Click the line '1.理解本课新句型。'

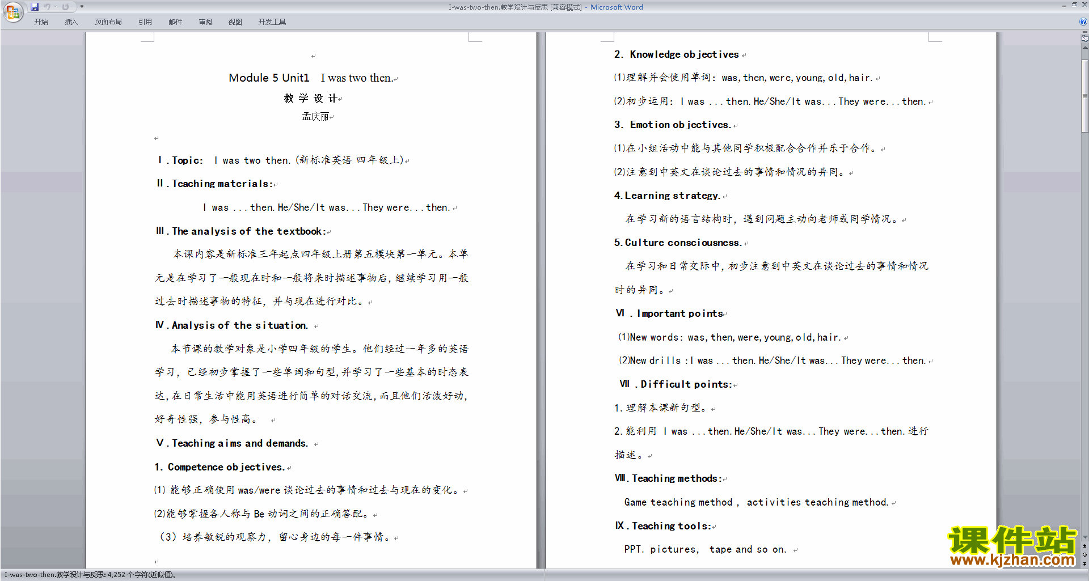coord(661,408)
